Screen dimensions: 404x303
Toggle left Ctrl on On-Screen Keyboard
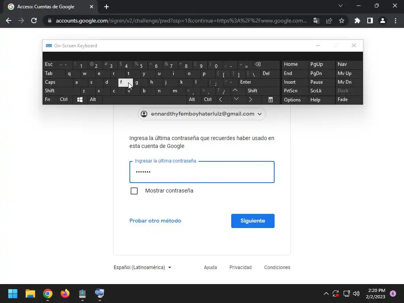(x=65, y=99)
